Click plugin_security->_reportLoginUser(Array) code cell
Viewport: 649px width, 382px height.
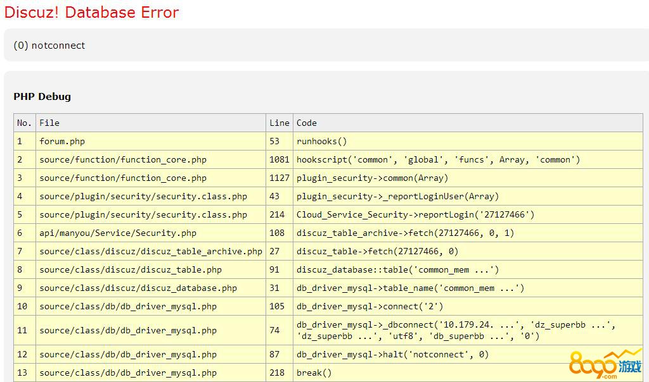click(397, 196)
